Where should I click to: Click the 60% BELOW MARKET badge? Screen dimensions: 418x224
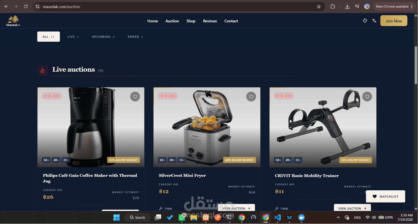pos(239,160)
